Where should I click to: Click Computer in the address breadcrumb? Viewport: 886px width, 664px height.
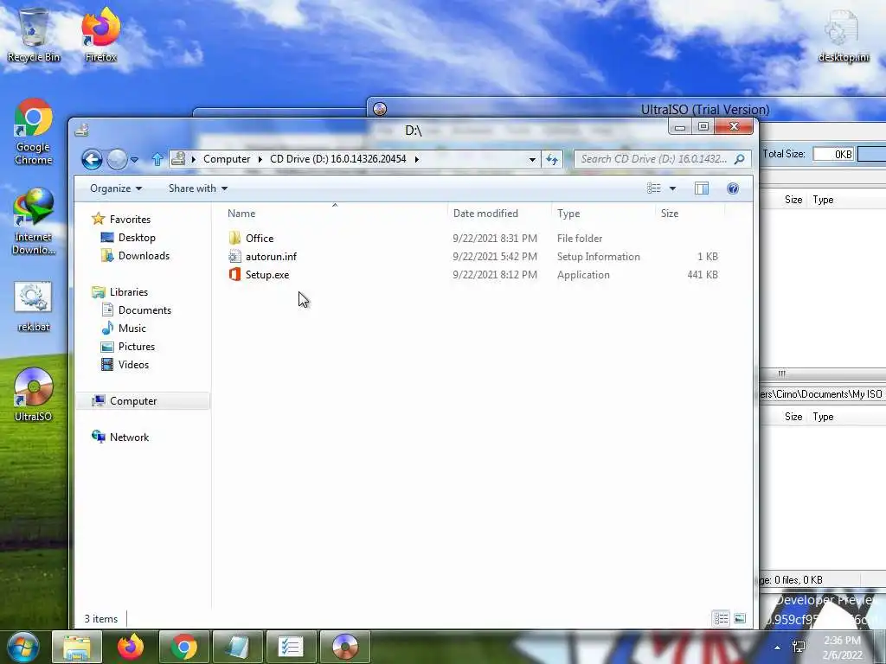click(227, 159)
